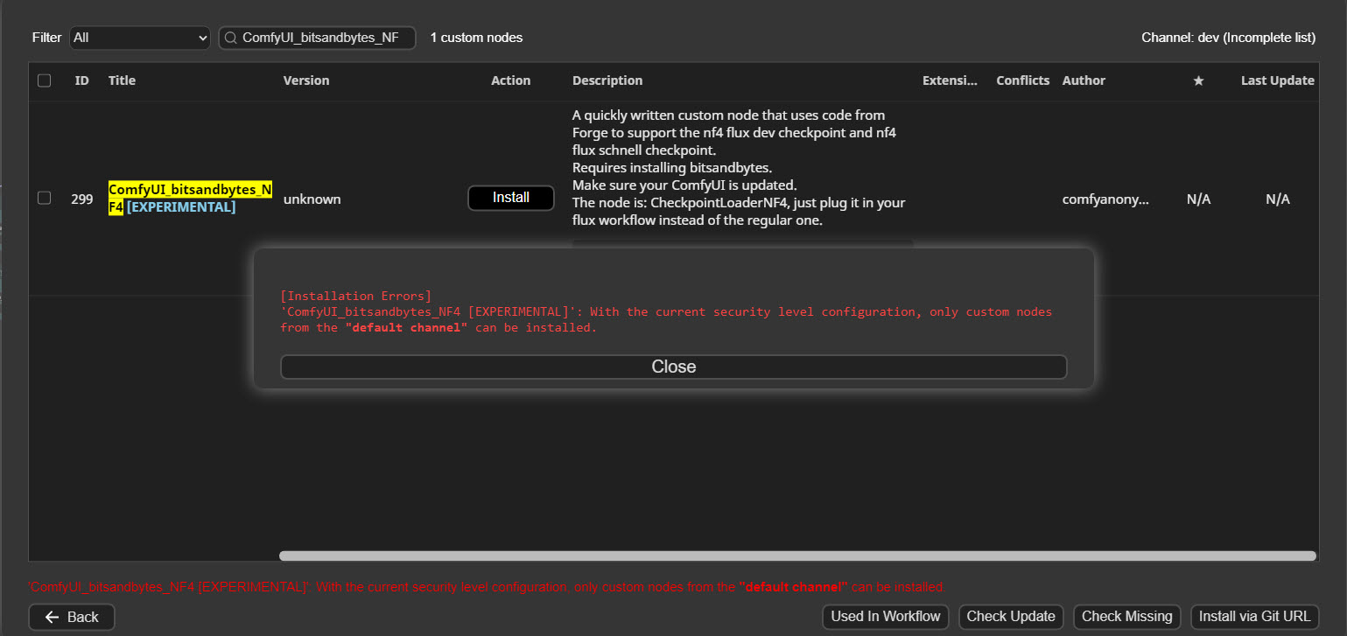Screen dimensions: 1347x636
Task: Click the Check Missing button
Action: click(x=1126, y=617)
